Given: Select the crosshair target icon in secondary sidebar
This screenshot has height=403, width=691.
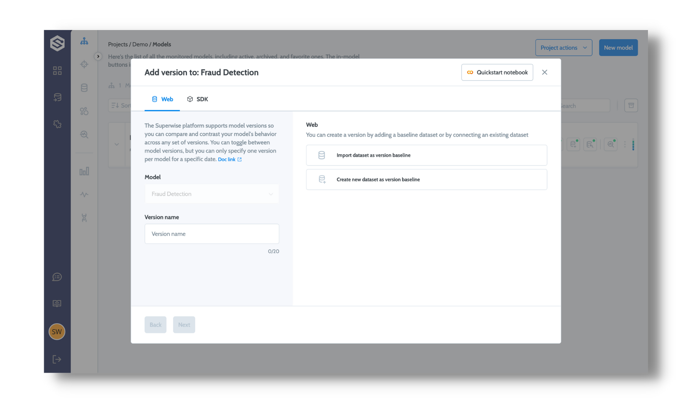Looking at the screenshot, I should pyautogui.click(x=84, y=64).
